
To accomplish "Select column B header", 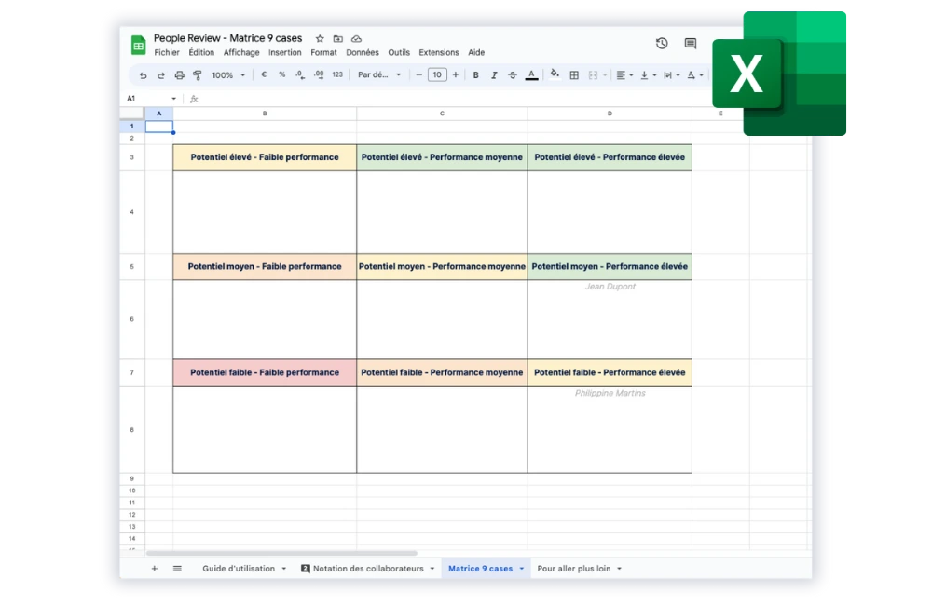I will click(265, 114).
